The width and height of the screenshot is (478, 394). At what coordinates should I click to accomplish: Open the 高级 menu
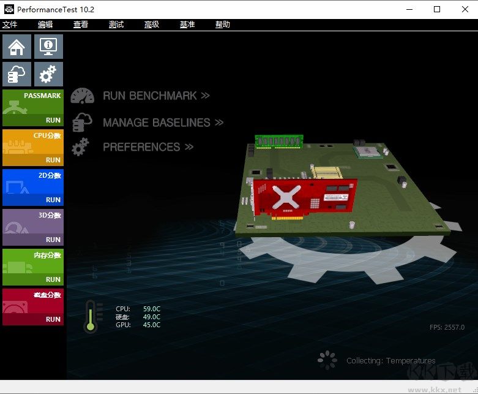(152, 25)
